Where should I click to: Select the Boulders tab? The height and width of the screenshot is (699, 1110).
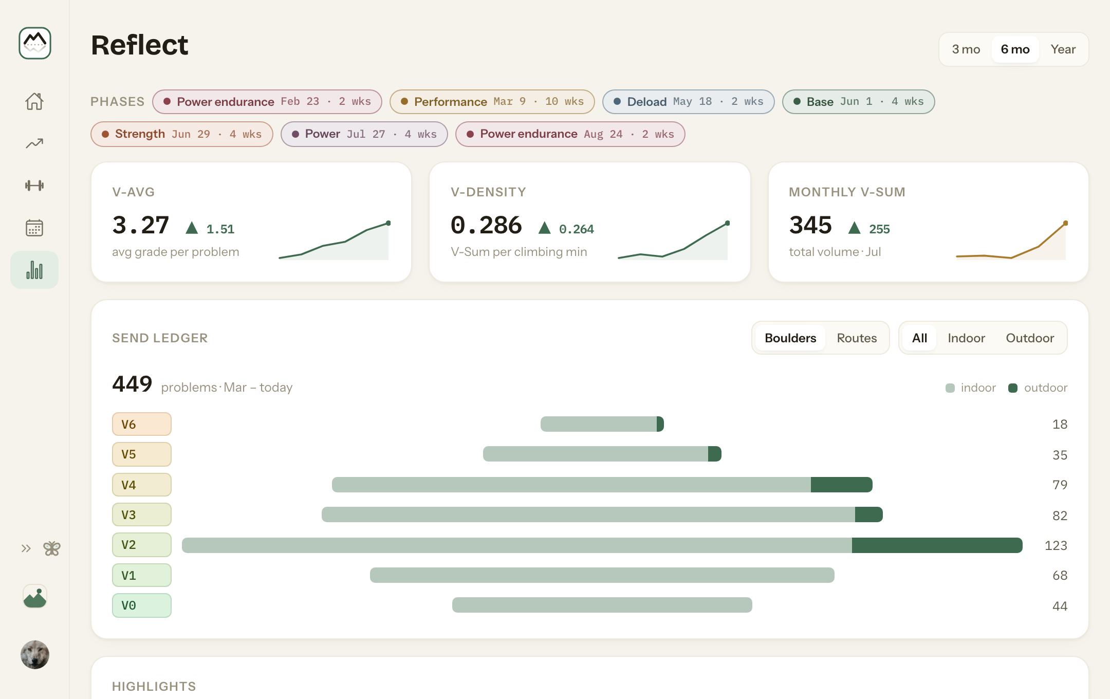click(790, 338)
